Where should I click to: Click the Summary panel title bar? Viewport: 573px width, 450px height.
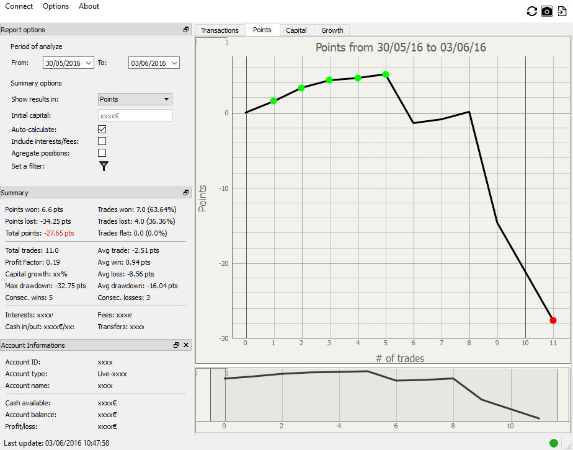point(95,193)
